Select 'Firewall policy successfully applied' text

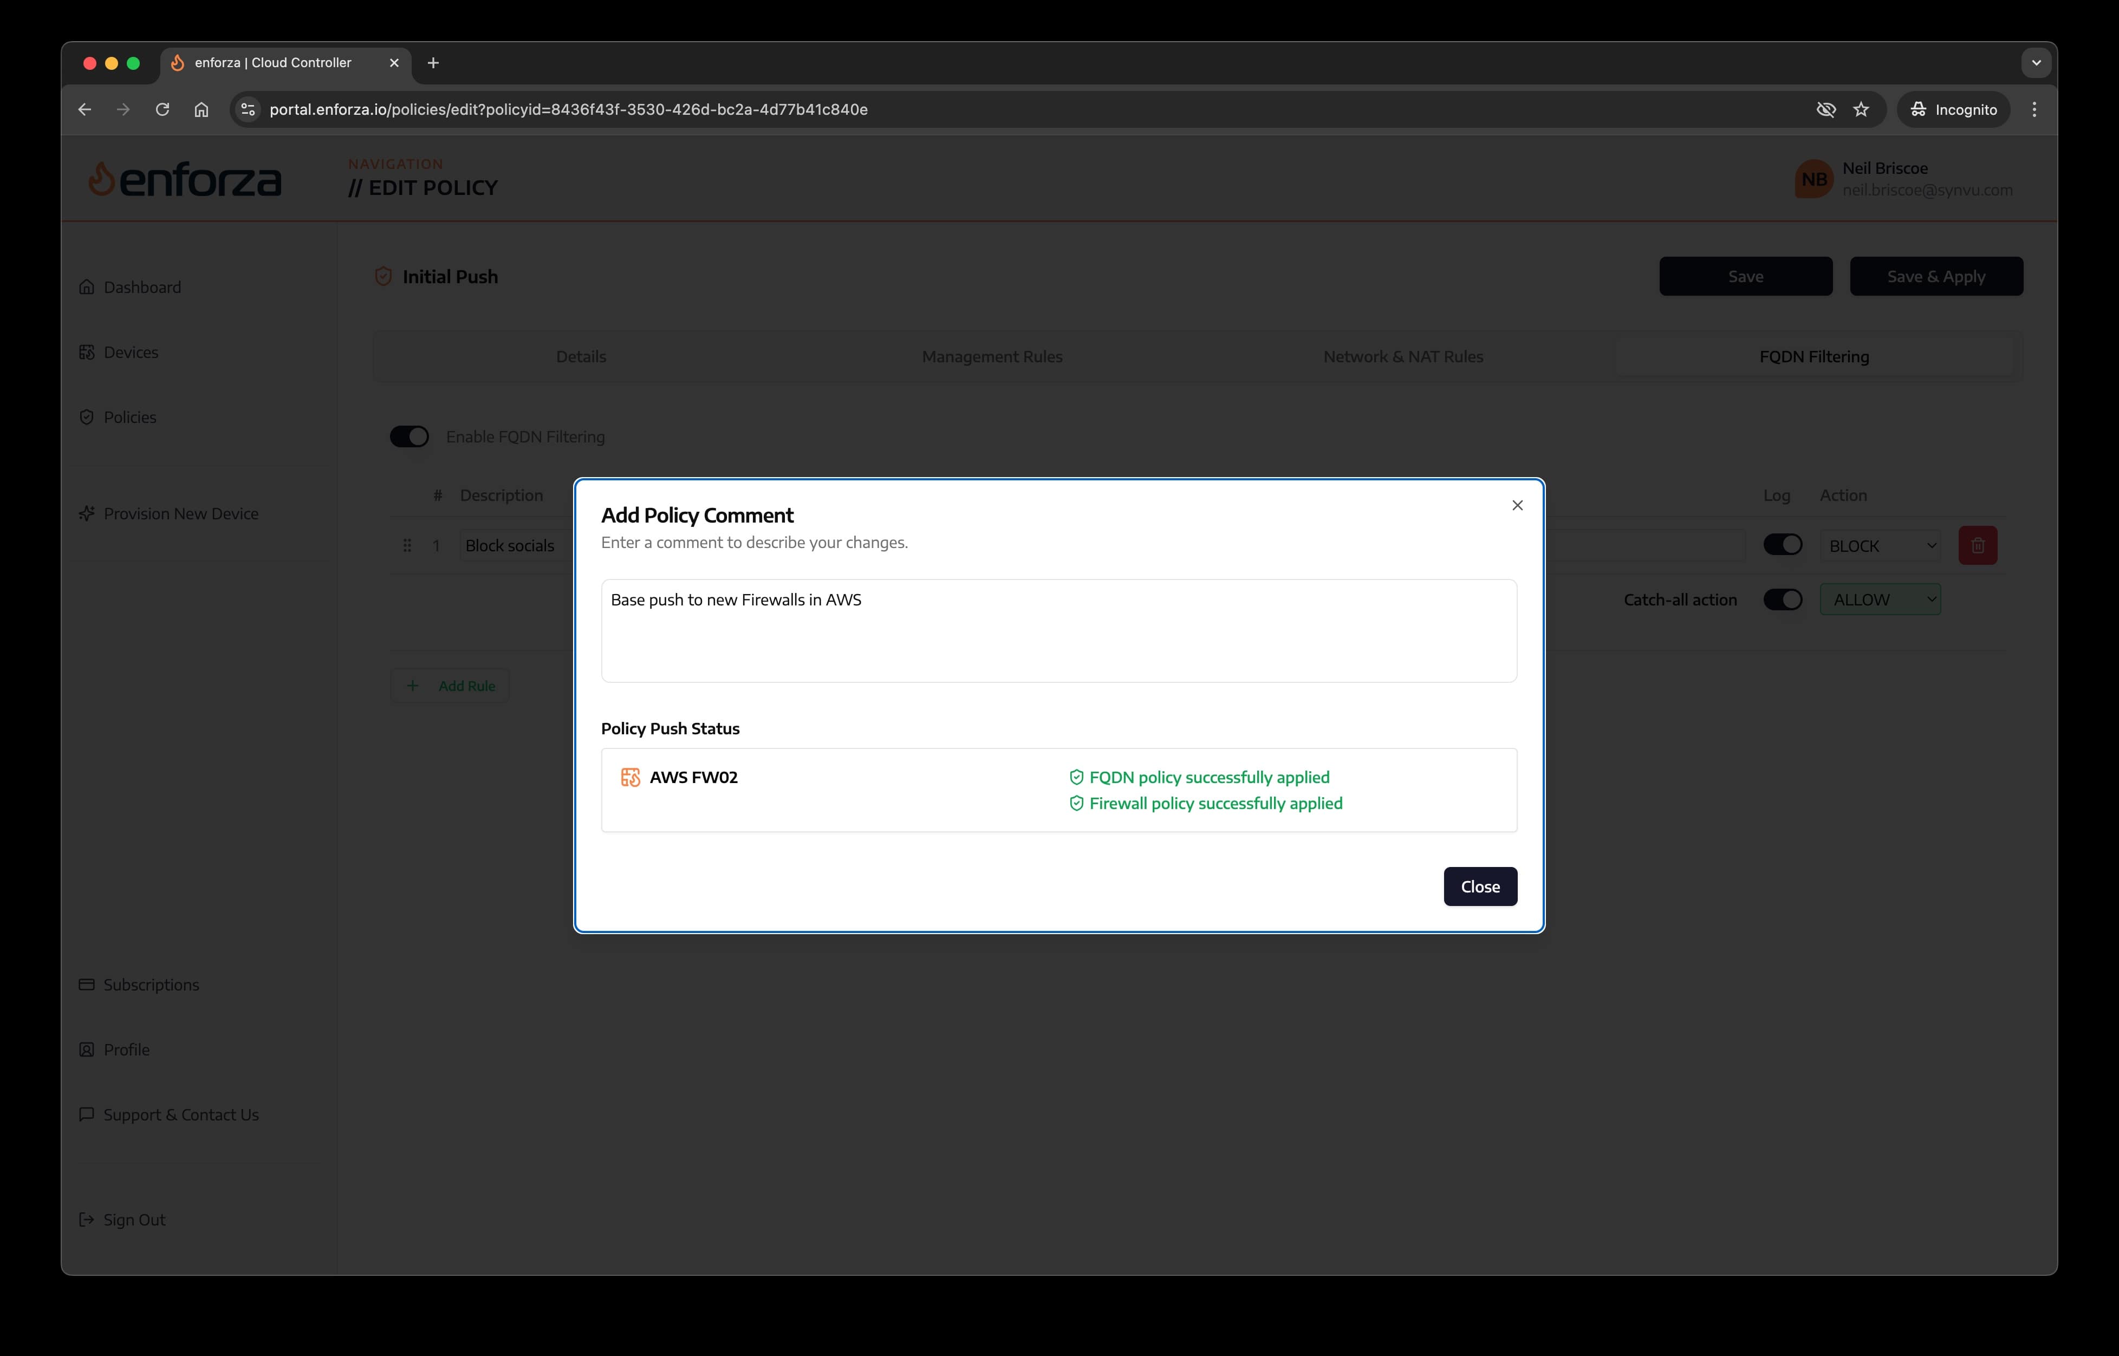pyautogui.click(x=1215, y=803)
